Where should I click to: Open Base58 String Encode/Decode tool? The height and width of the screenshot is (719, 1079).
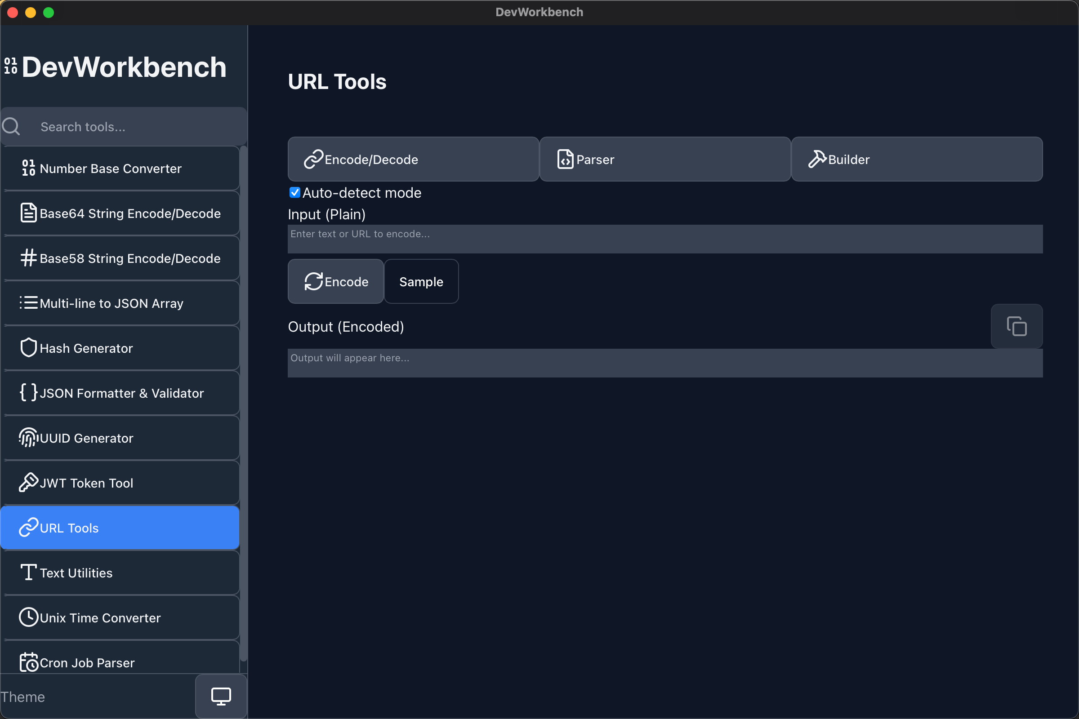coord(120,258)
